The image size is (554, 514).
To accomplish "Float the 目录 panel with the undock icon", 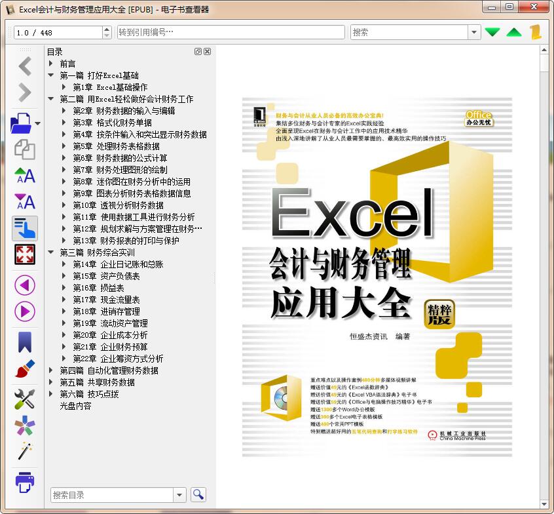I will 198,52.
